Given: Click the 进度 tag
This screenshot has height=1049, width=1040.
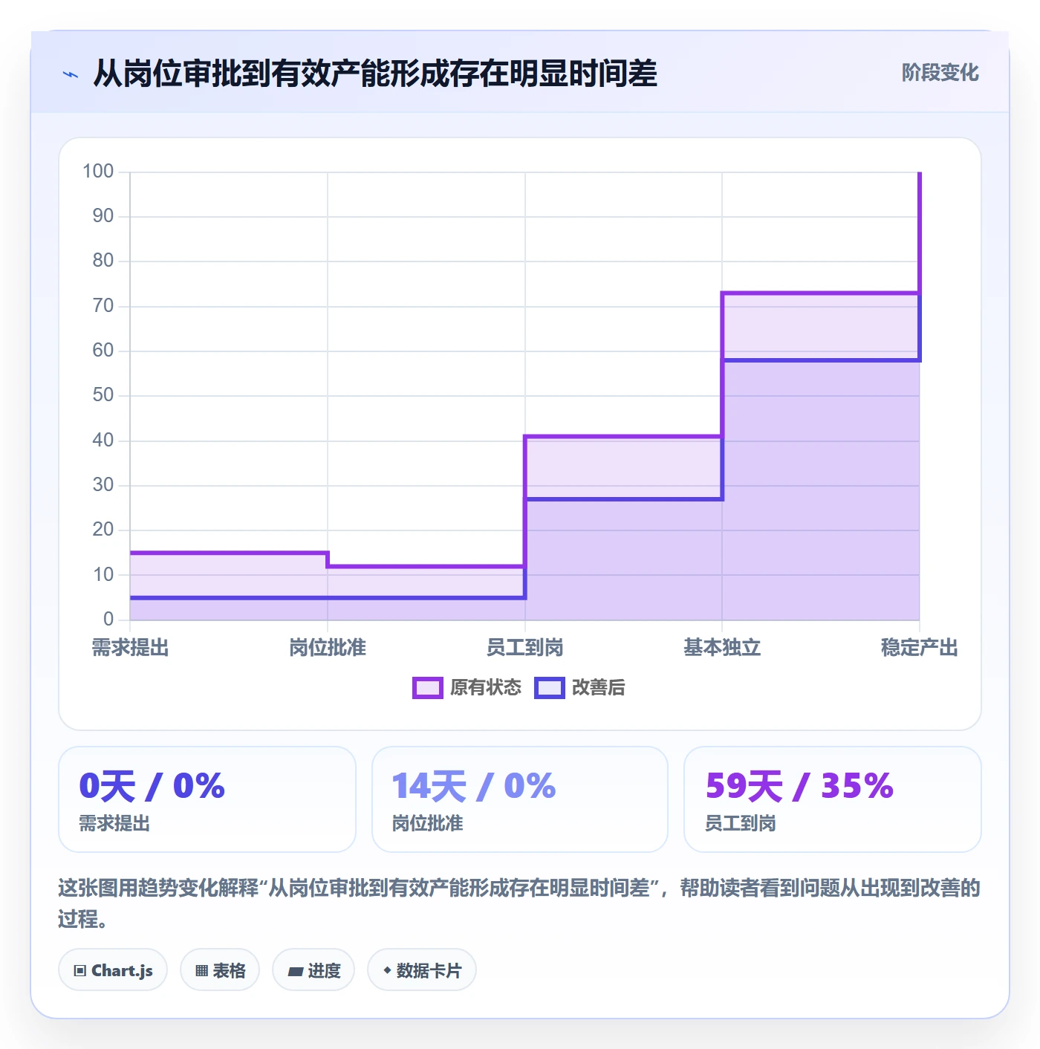Looking at the screenshot, I should pos(313,970).
